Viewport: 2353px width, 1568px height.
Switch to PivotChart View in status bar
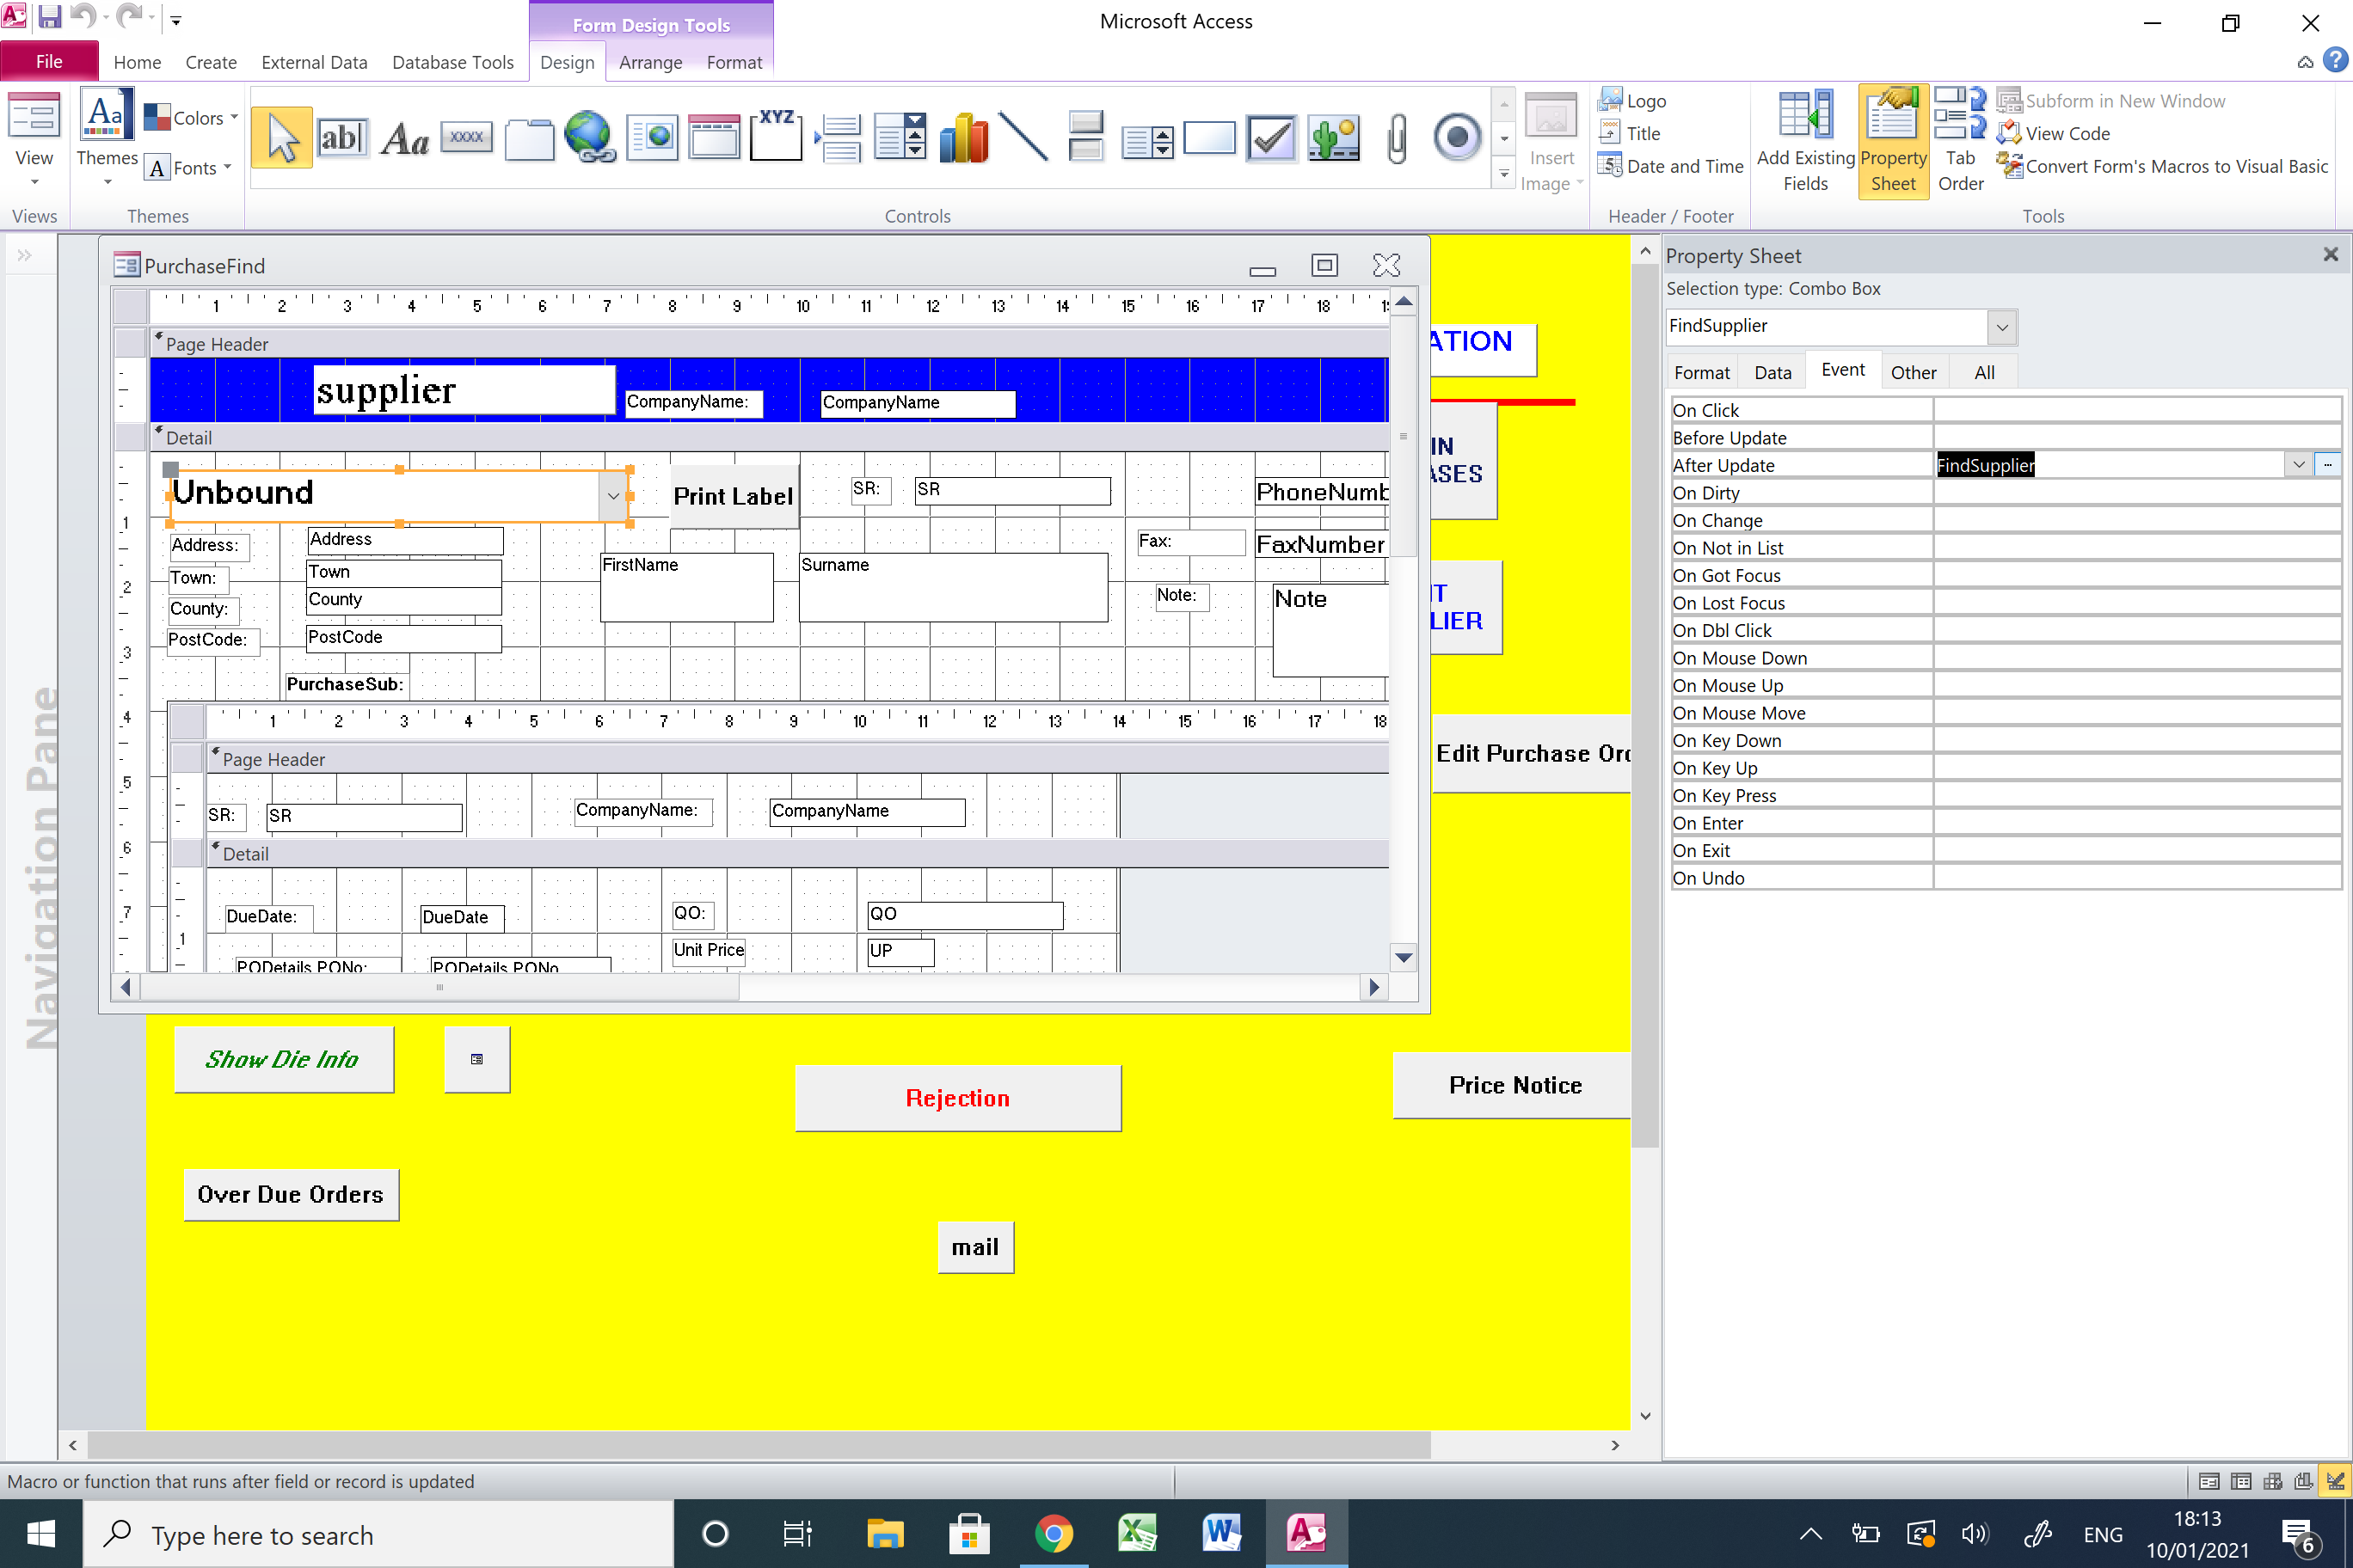click(x=2303, y=1481)
